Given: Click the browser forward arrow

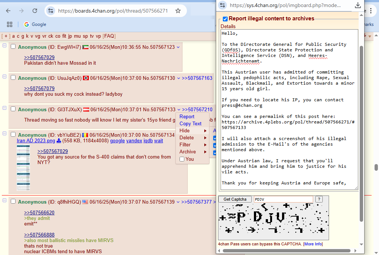Looking at the screenshot, I should [x=21, y=11].
